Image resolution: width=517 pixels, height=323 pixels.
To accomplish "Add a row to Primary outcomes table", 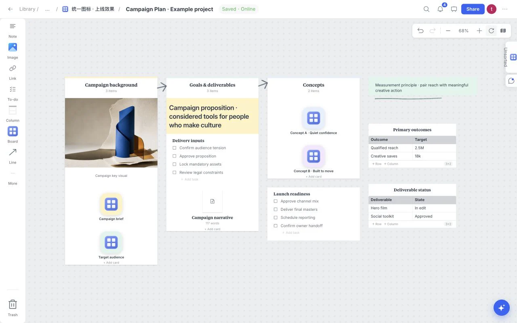I will pos(377,164).
